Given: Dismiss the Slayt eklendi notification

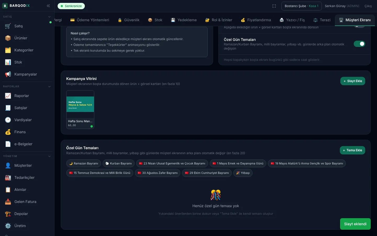Looking at the screenshot, I should 355,224.
